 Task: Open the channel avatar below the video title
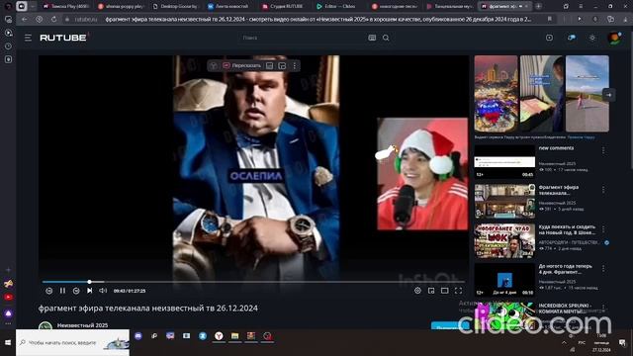coord(45,325)
